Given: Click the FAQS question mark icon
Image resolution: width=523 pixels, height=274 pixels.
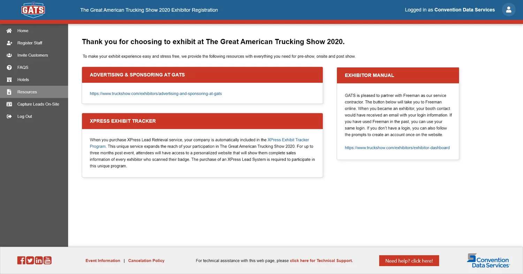Looking at the screenshot, I should tap(9, 68).
